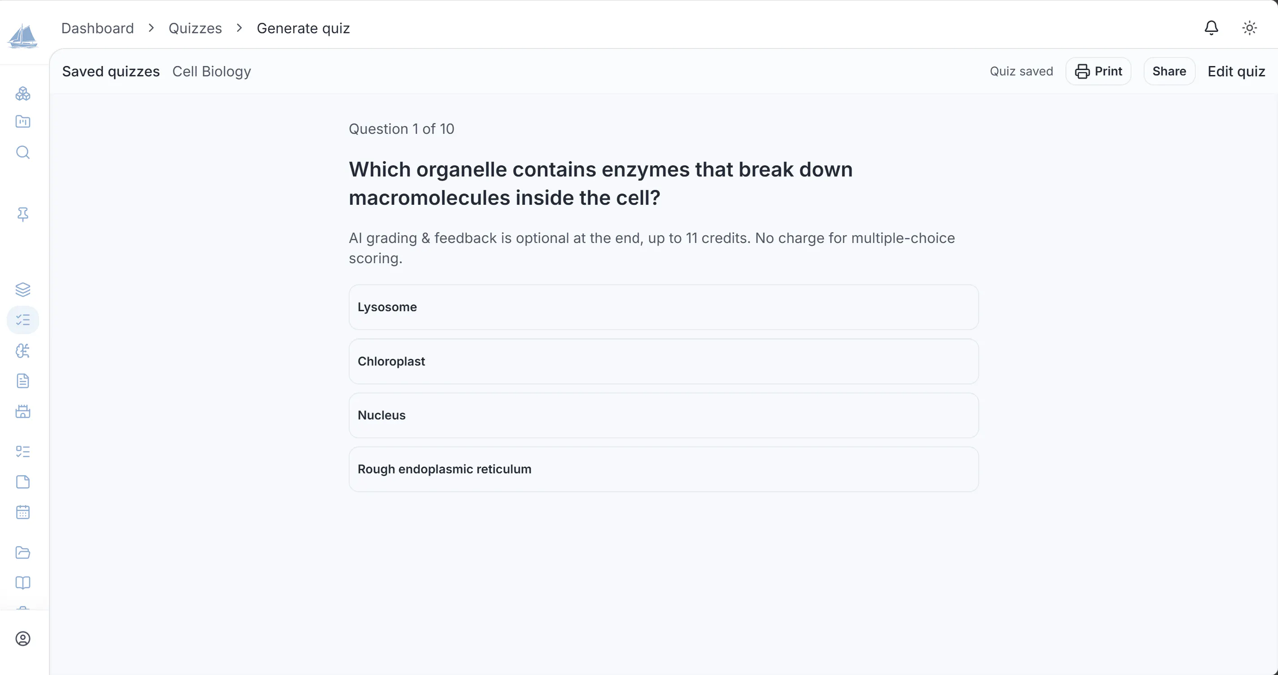This screenshot has height=675, width=1278.
Task: Toggle the light/dark theme sun icon
Action: tap(1249, 28)
